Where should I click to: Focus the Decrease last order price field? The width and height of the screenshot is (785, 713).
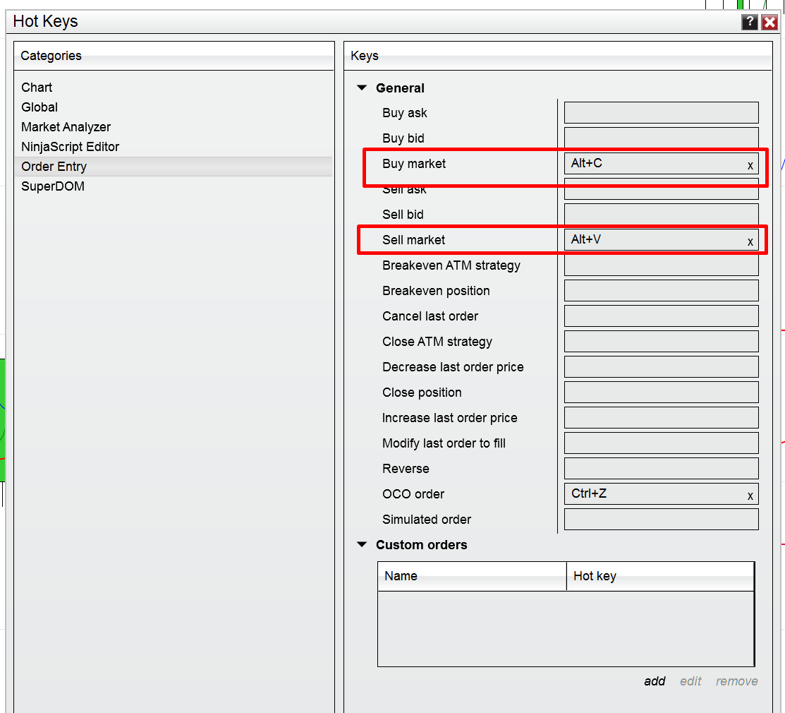(x=661, y=367)
